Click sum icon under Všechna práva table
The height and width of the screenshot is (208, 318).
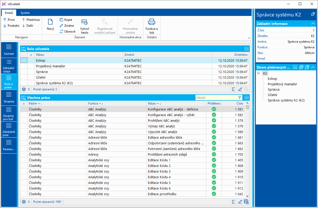(x=233, y=202)
